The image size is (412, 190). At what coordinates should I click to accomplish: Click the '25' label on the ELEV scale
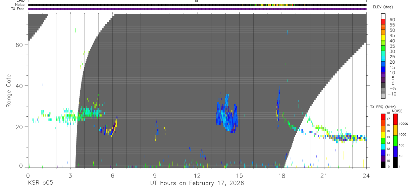392,57
